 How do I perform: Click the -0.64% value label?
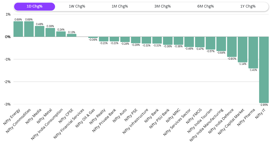click(x=221, y=53)
